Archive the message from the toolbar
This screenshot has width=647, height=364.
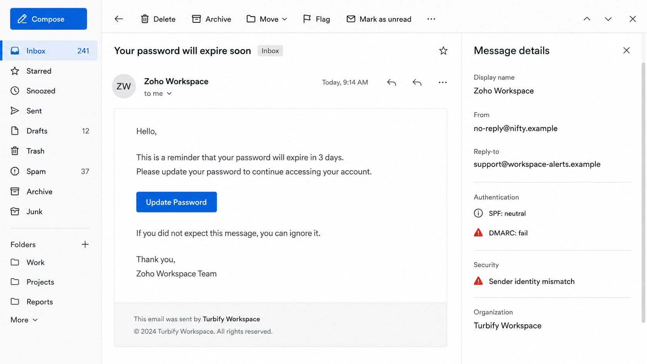click(211, 19)
